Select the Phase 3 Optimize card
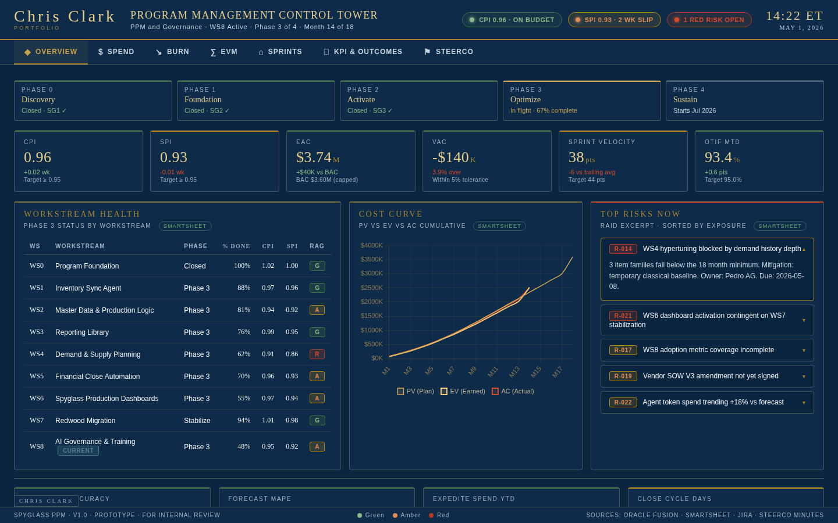838x523 pixels. pos(582,101)
